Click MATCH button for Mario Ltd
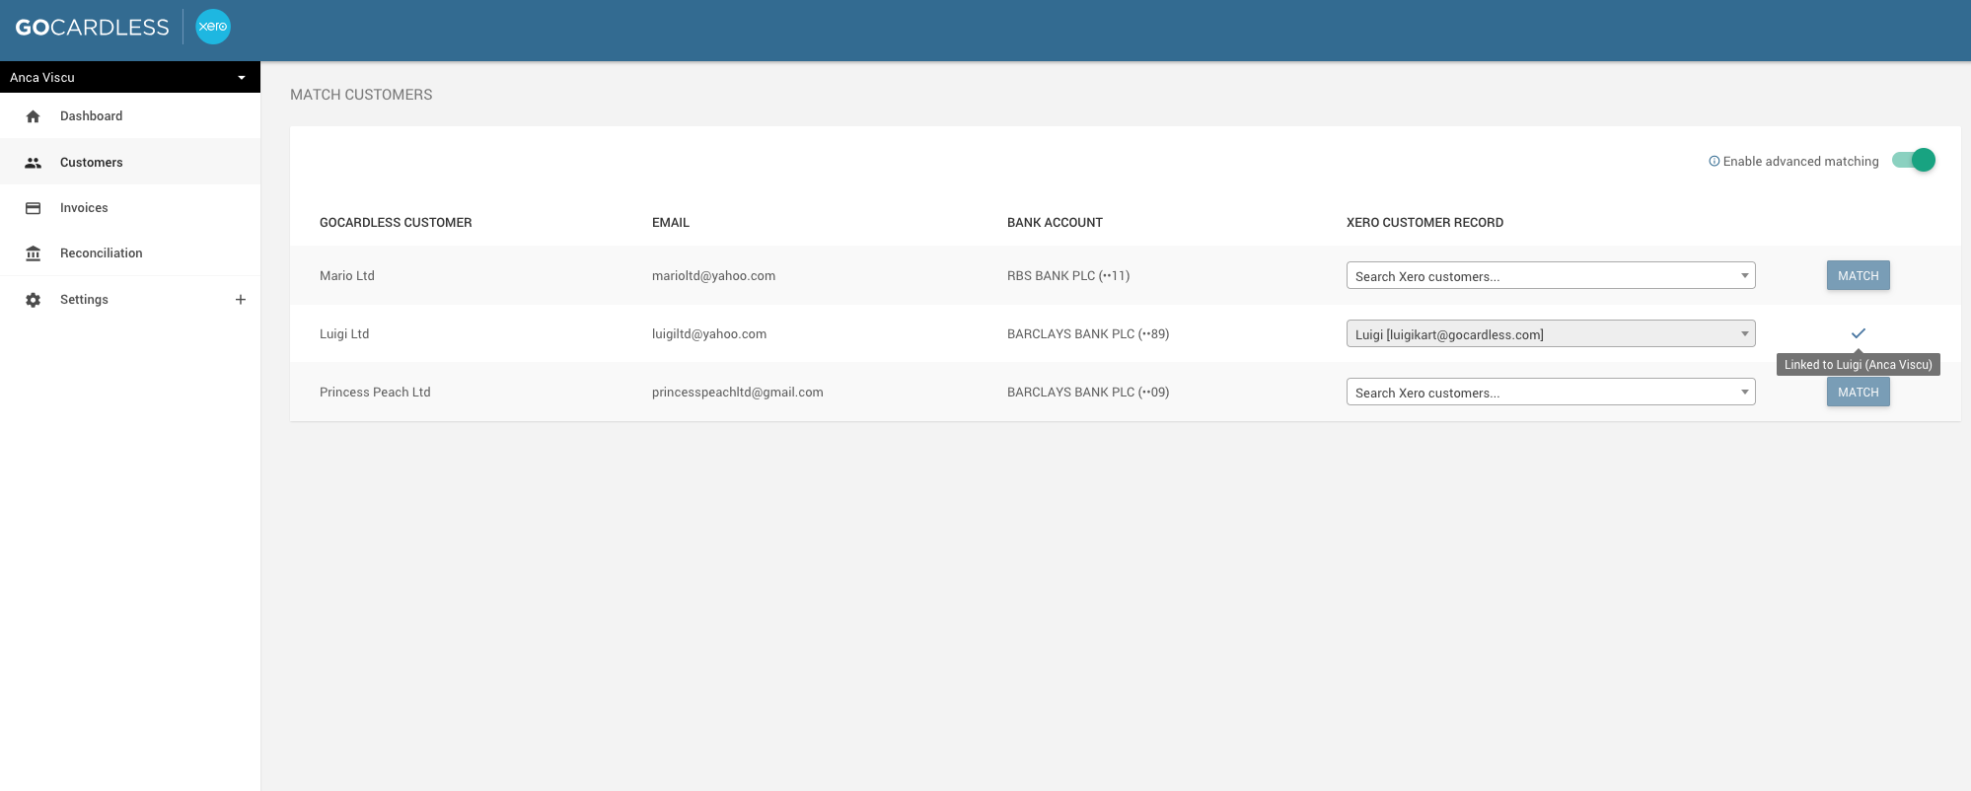Image resolution: width=1971 pixels, height=791 pixels. point(1859,275)
